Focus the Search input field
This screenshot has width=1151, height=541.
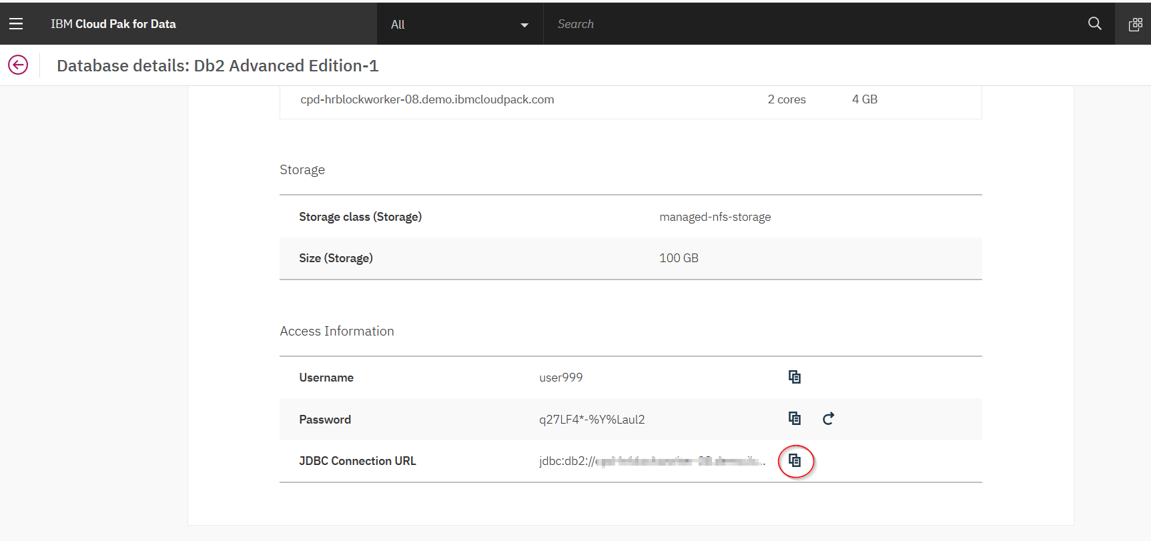(x=813, y=24)
